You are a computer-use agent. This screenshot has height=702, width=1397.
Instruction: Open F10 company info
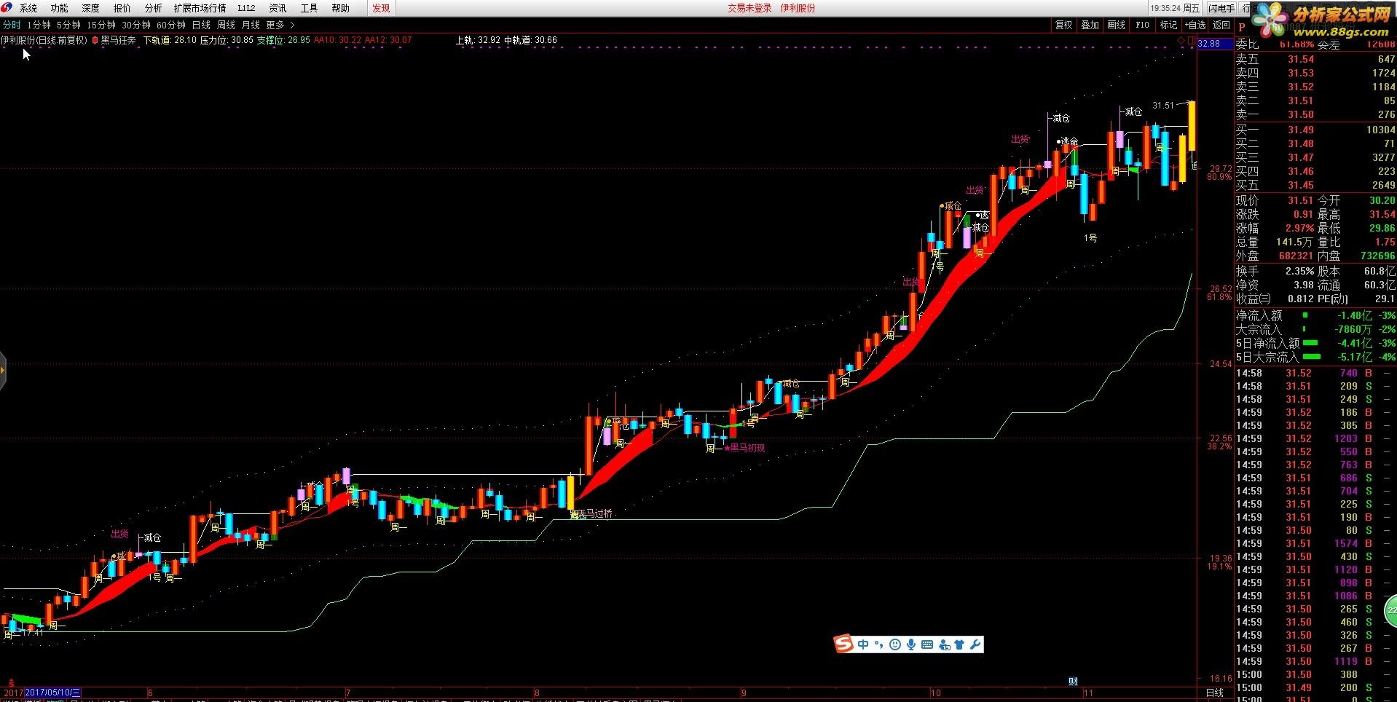[x=1142, y=25]
